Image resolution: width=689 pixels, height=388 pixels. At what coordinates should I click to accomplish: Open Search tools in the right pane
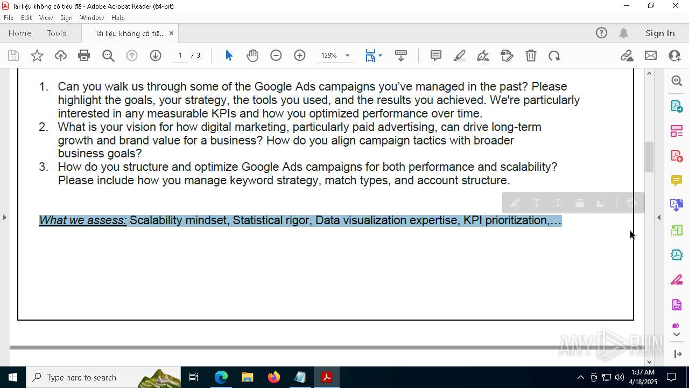click(677, 81)
